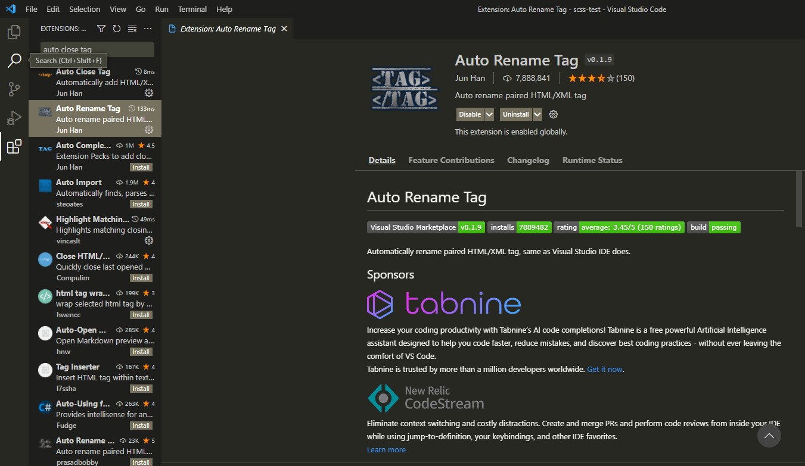The height and width of the screenshot is (466, 805).
Task: Click the Uninstall button
Action: 516,114
